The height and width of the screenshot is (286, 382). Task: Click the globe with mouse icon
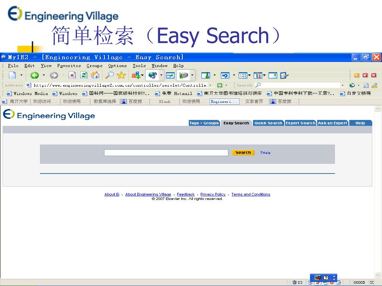[153, 75]
